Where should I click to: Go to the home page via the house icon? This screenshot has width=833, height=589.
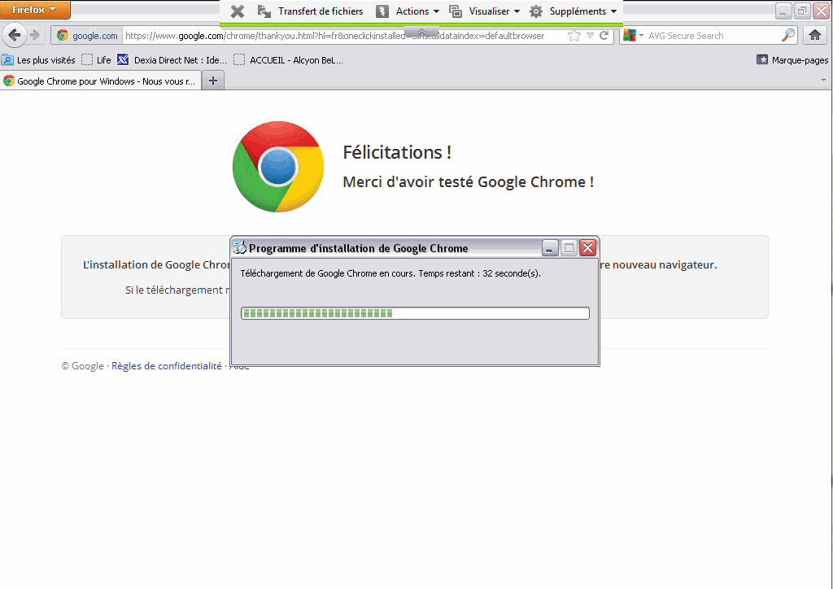pos(815,36)
